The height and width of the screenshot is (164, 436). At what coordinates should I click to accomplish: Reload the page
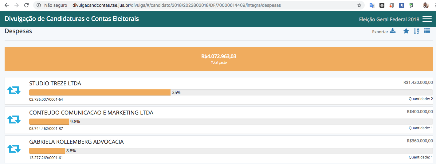pyautogui.click(x=26, y=5)
